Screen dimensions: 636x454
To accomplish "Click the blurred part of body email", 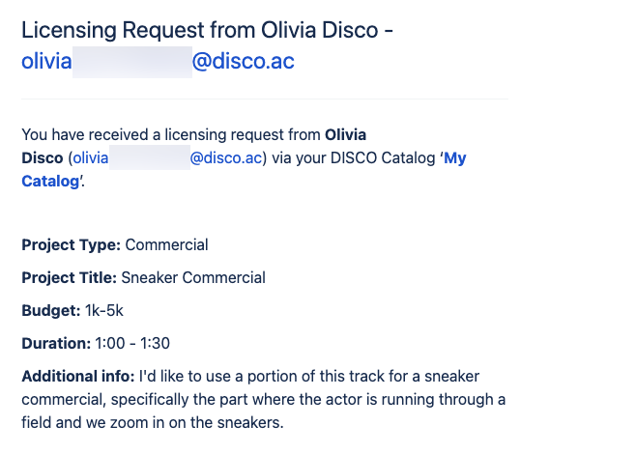I will [x=150, y=157].
